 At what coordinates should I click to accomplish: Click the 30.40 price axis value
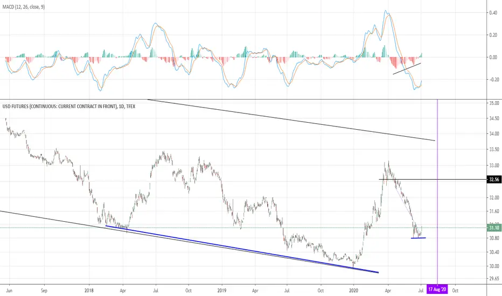point(494,252)
